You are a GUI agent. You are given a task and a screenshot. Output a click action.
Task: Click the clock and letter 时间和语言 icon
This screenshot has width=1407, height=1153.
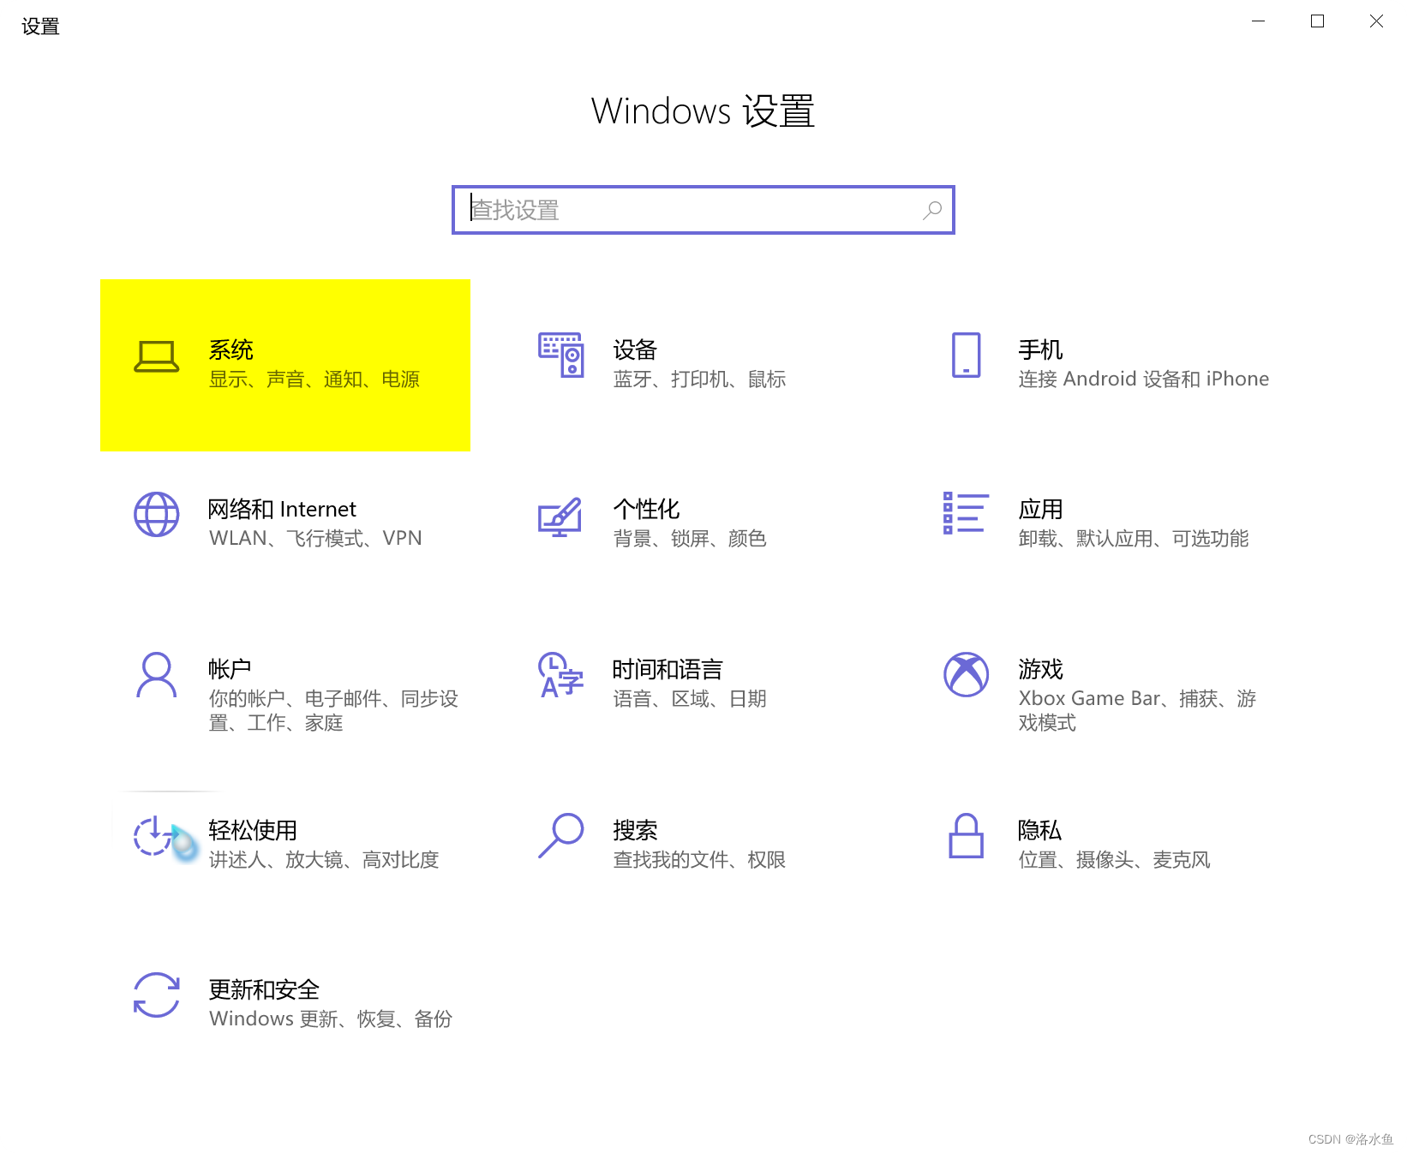click(x=560, y=675)
